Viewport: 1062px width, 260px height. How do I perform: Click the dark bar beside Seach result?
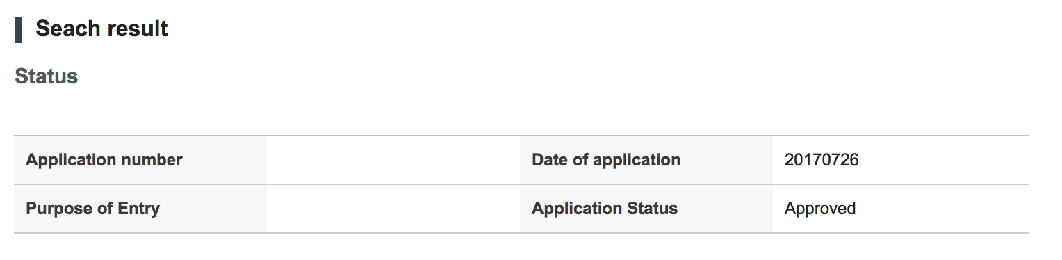pyautogui.click(x=18, y=29)
